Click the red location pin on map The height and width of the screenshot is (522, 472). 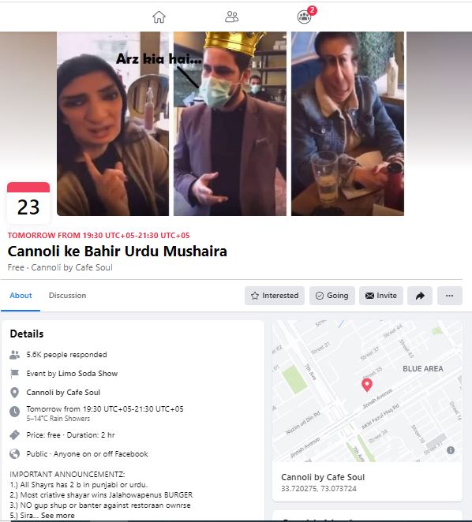(x=367, y=385)
